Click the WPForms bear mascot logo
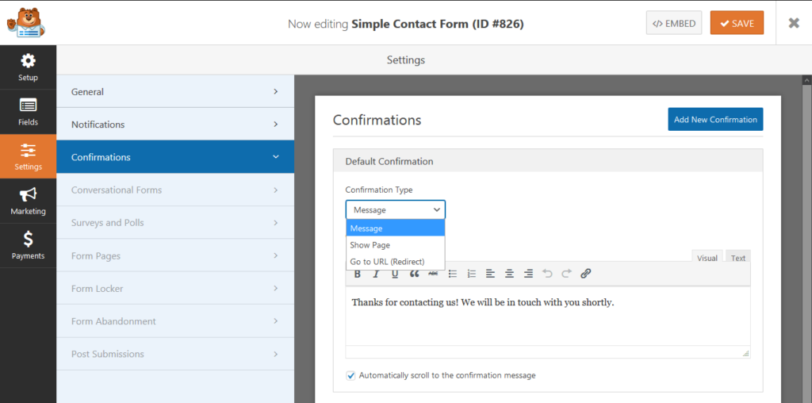Screen dimensions: 812x403 coord(26,22)
